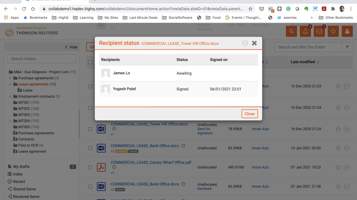Viewport: 357px width, 200px height.
Task: Toggle the select-all checkbox in table header
Action: click(x=90, y=62)
